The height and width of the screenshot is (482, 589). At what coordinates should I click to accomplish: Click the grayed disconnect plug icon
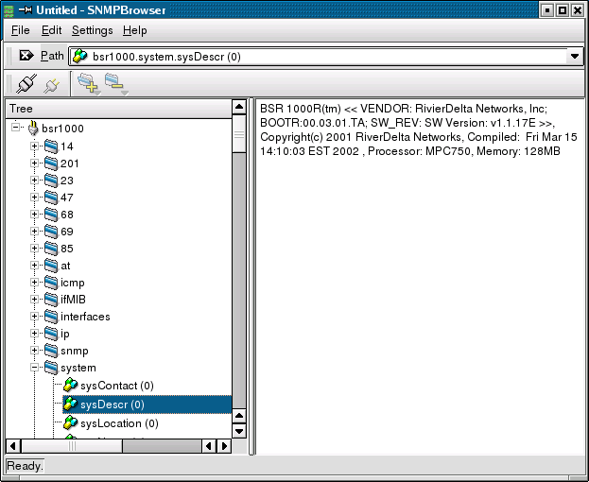[x=52, y=85]
